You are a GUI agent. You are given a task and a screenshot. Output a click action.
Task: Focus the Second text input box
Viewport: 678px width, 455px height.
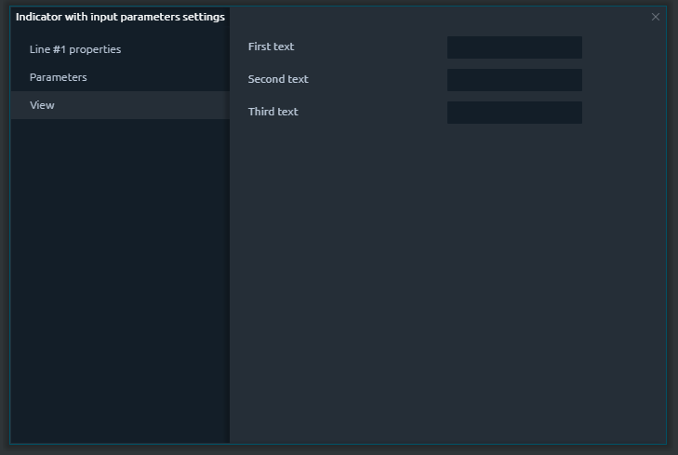tap(514, 80)
